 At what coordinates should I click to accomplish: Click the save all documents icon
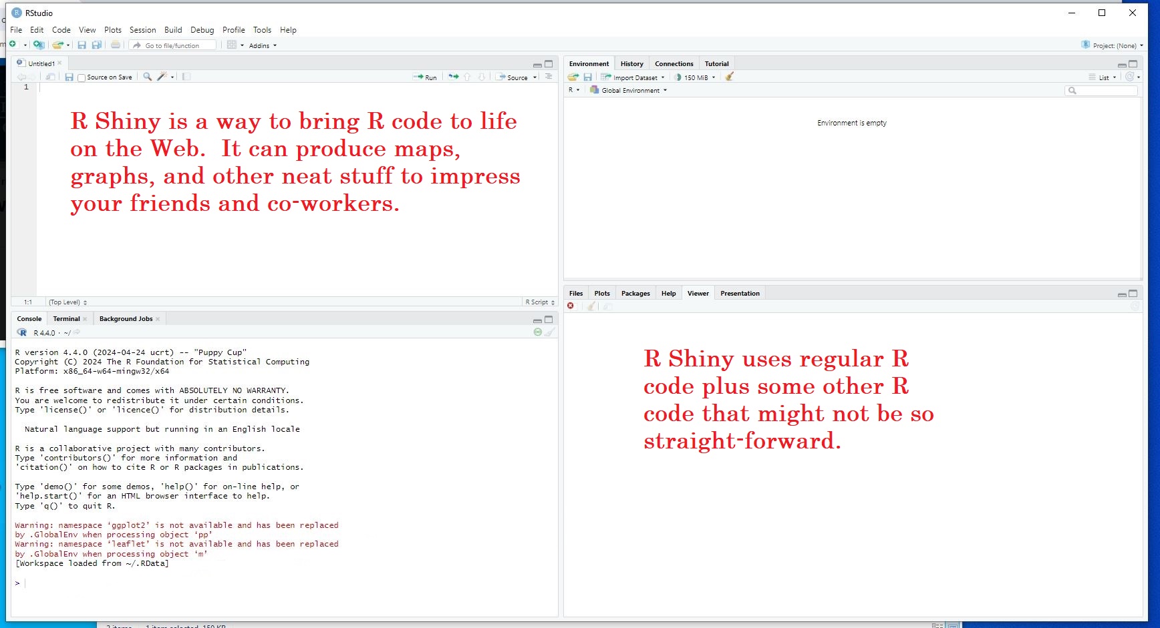click(97, 45)
